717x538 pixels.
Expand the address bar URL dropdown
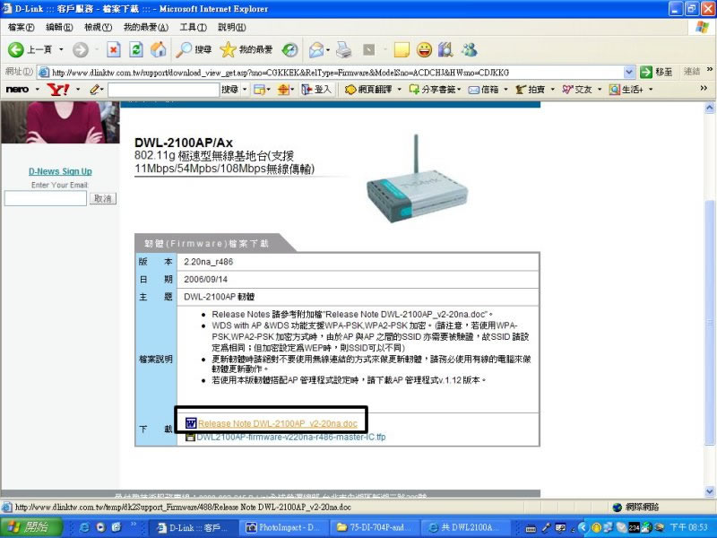coord(629,72)
